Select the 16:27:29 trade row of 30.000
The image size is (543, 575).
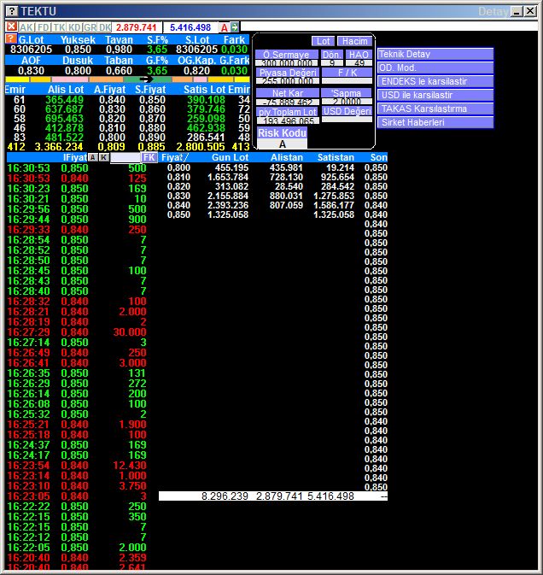77,332
